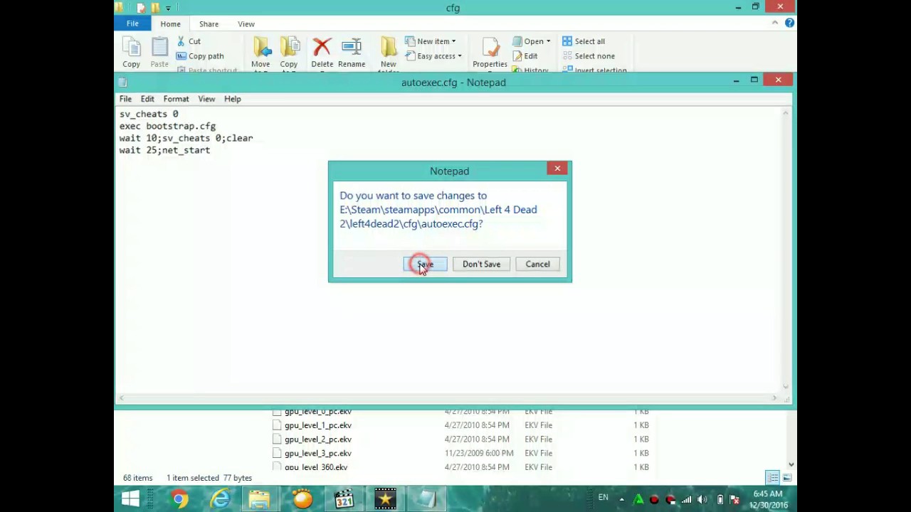Image resolution: width=911 pixels, height=512 pixels.
Task: Open the File tab in Explorer ribbon
Action: pyautogui.click(x=132, y=23)
